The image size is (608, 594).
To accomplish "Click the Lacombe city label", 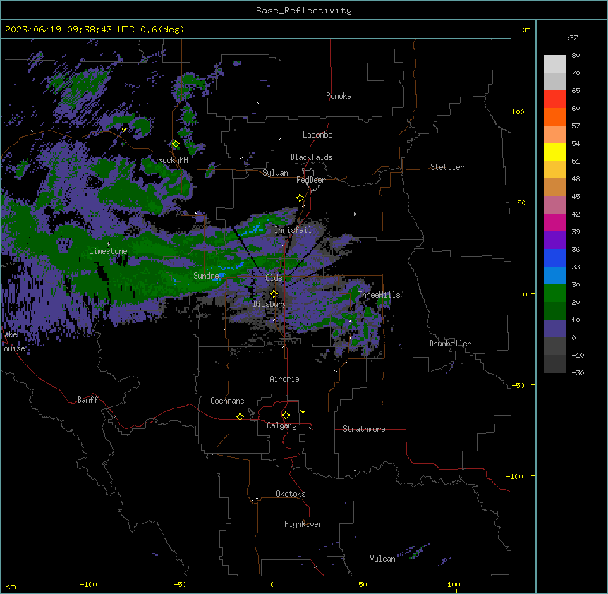I will tap(317, 135).
